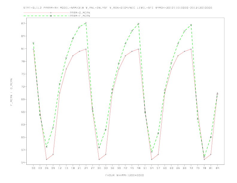237x183 pixels.
Task: Click the x-axis tick label 00
Action: (34, 168)
